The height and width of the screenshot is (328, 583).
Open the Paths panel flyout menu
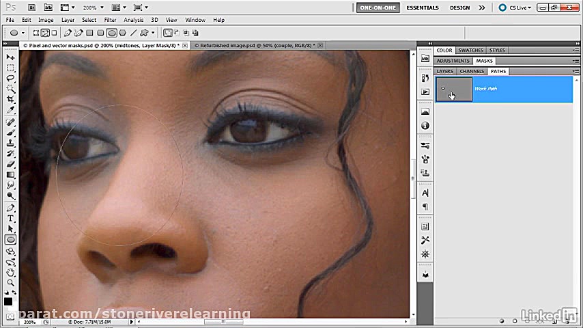click(575, 71)
